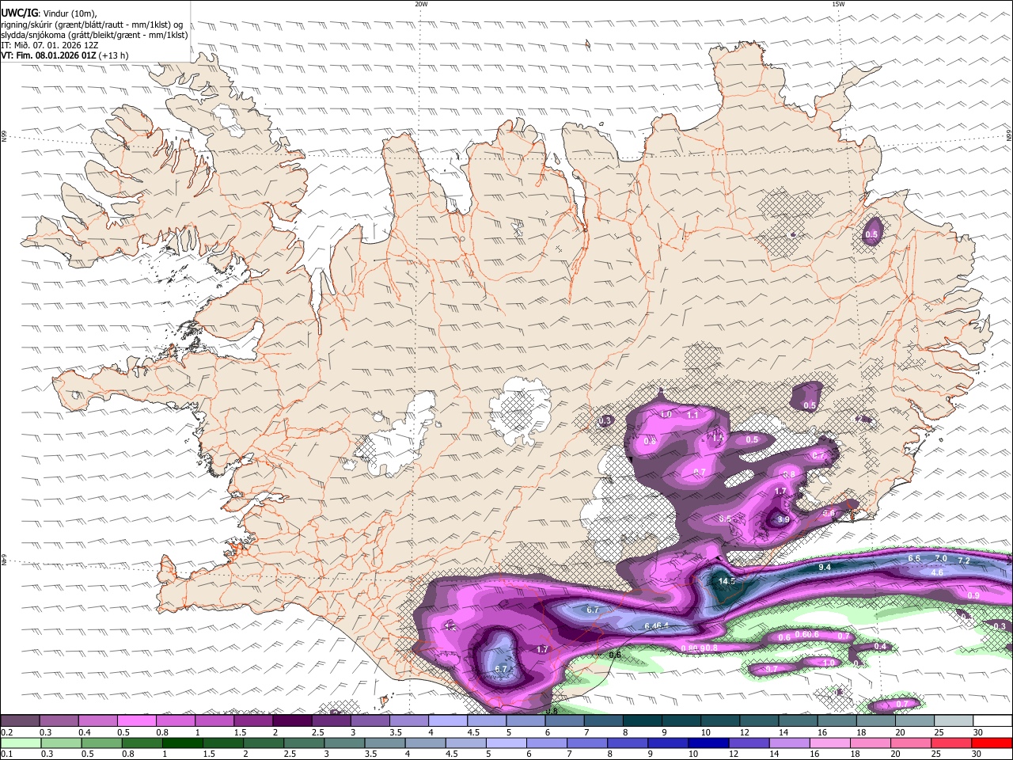
Task: Click the rigning/skúrir legend description line
Action: pyautogui.click(x=92, y=24)
